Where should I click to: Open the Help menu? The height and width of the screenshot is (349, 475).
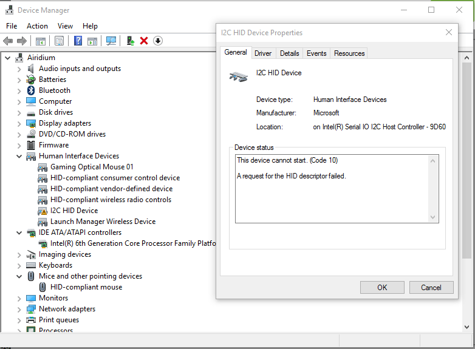point(90,26)
